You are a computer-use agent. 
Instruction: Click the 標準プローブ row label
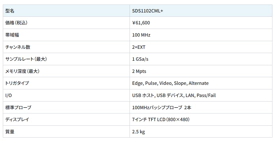[x=18, y=108]
